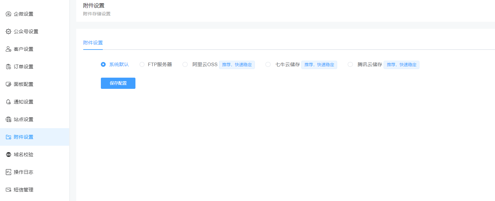Viewport: 495px width, 201px height.
Task: Click the 附件设置 page heading
Action: [x=93, y=5]
